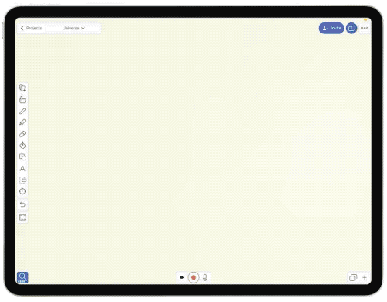Select the hand pan tool

22,100
